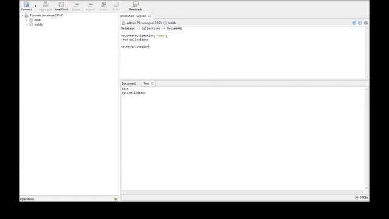This screenshot has height=219, width=389.
Task: Click the green Operations status indicator
Action: click(115, 199)
